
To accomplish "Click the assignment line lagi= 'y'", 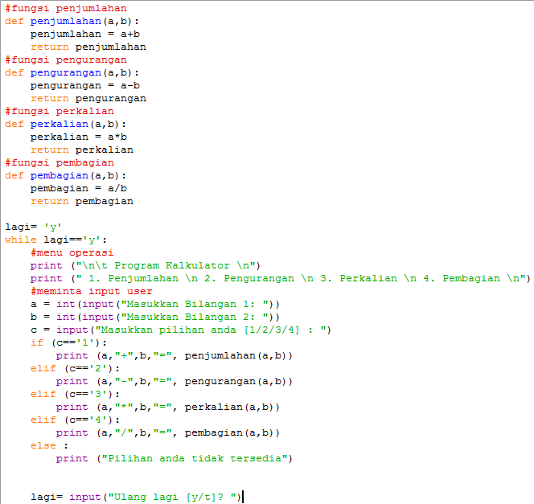I will 34,227.
